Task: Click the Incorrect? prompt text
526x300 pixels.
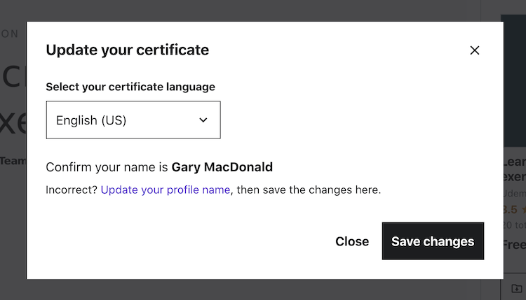Action: 72,190
